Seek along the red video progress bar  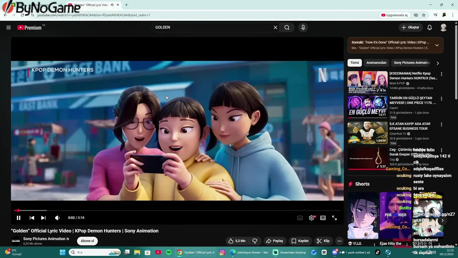(x=177, y=210)
